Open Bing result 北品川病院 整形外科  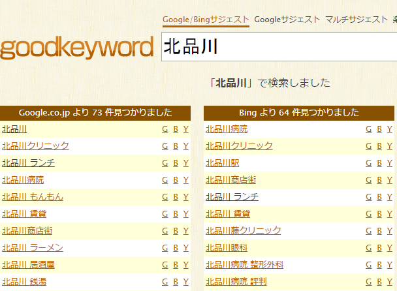point(245,265)
